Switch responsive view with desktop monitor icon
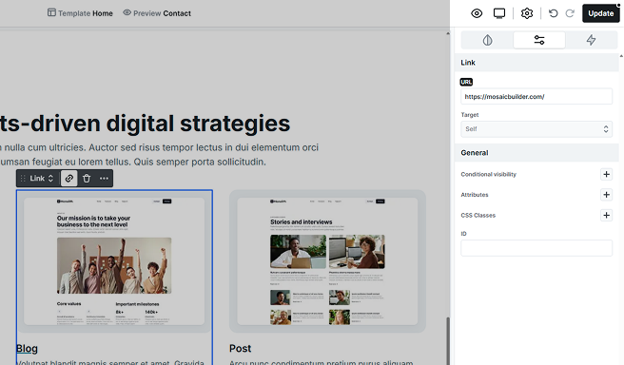The width and height of the screenshot is (624, 365). click(499, 13)
